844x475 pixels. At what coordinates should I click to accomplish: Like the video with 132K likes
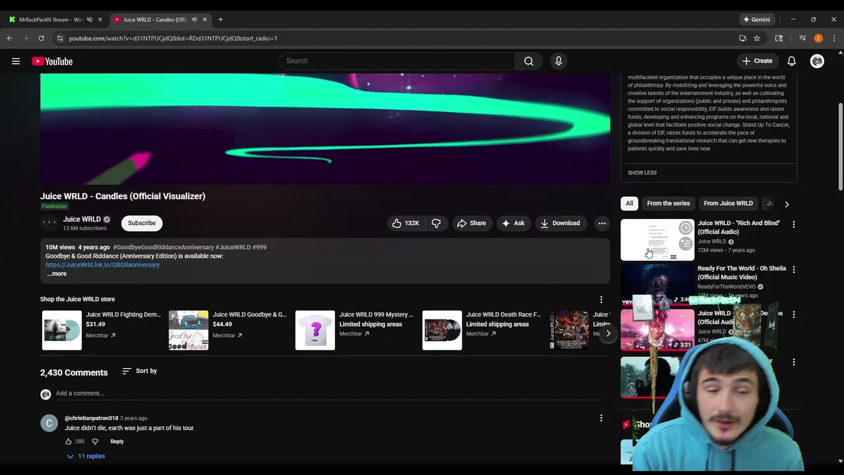[x=406, y=223]
